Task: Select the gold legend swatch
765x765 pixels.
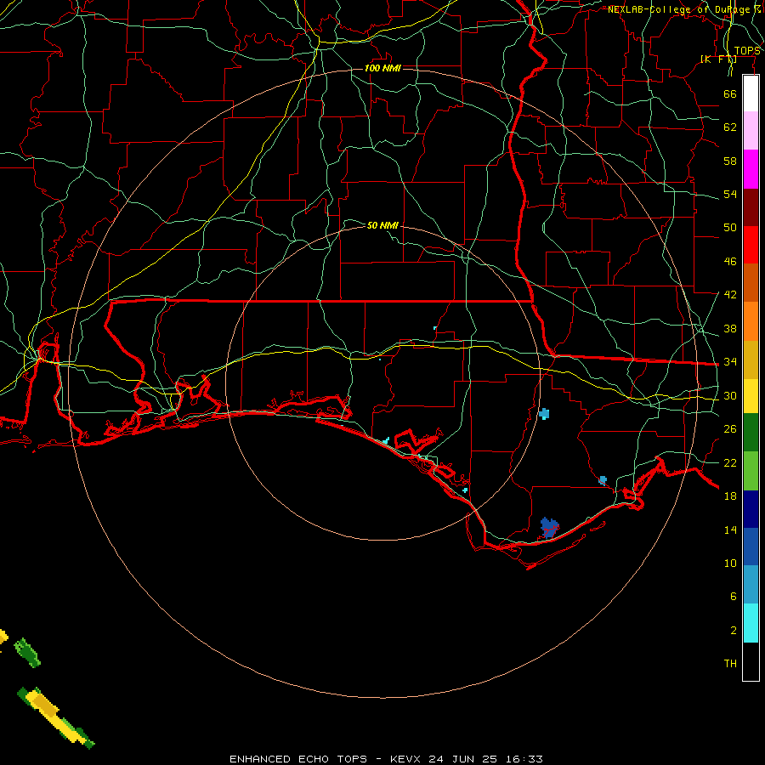Action: coord(751,360)
